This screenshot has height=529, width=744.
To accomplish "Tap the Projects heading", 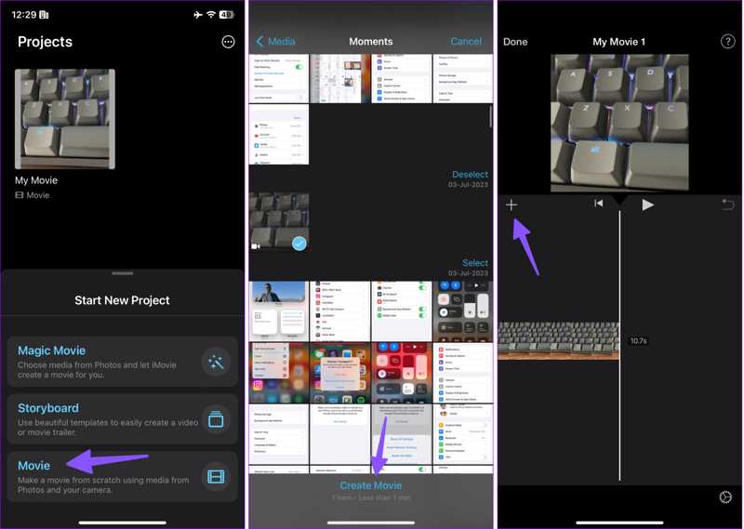I will pyautogui.click(x=45, y=42).
